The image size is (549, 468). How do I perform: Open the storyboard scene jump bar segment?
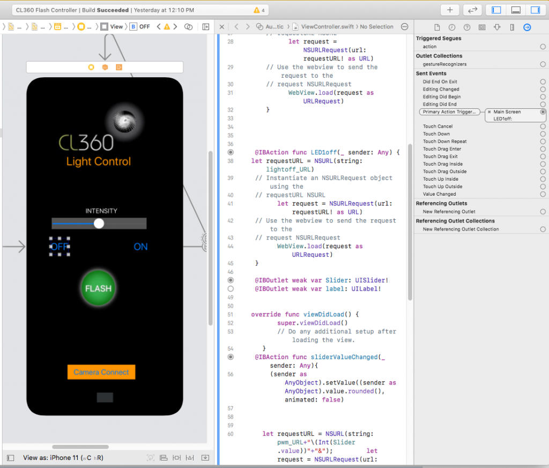[x=61, y=27]
